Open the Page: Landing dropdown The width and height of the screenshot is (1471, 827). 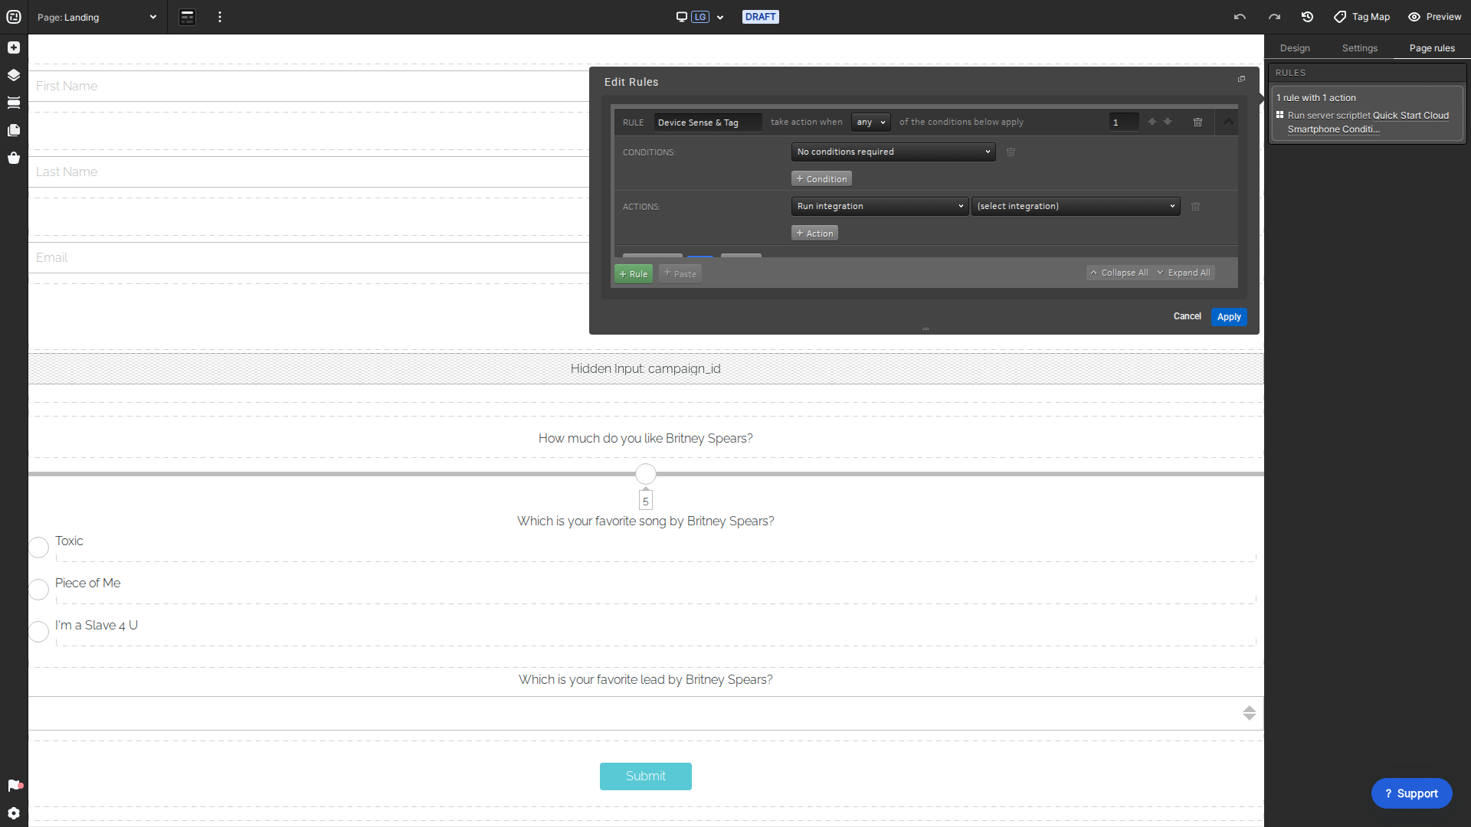pyautogui.click(x=97, y=17)
